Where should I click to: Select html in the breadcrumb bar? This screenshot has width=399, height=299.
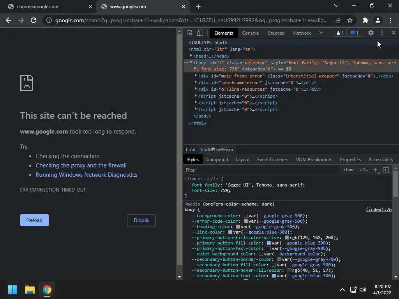pos(190,149)
